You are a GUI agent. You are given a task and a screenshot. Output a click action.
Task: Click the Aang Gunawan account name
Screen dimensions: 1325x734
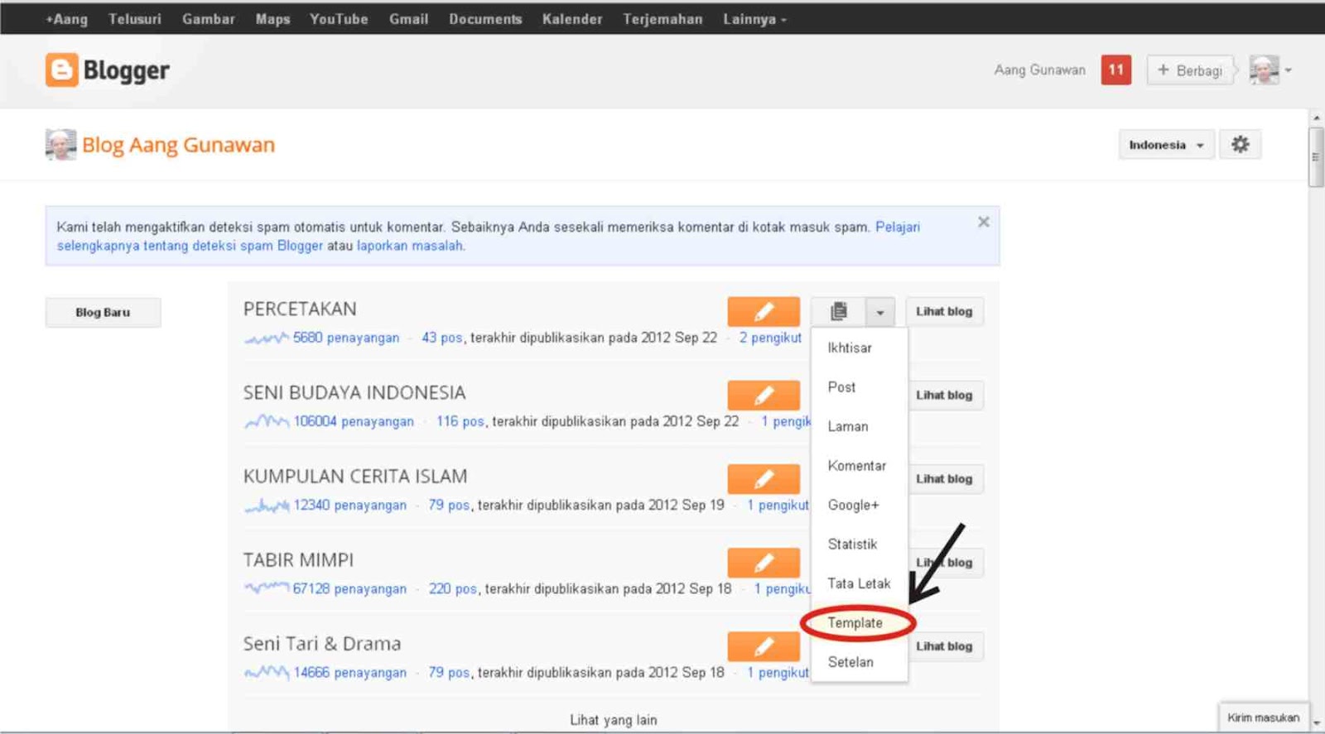coord(1039,70)
